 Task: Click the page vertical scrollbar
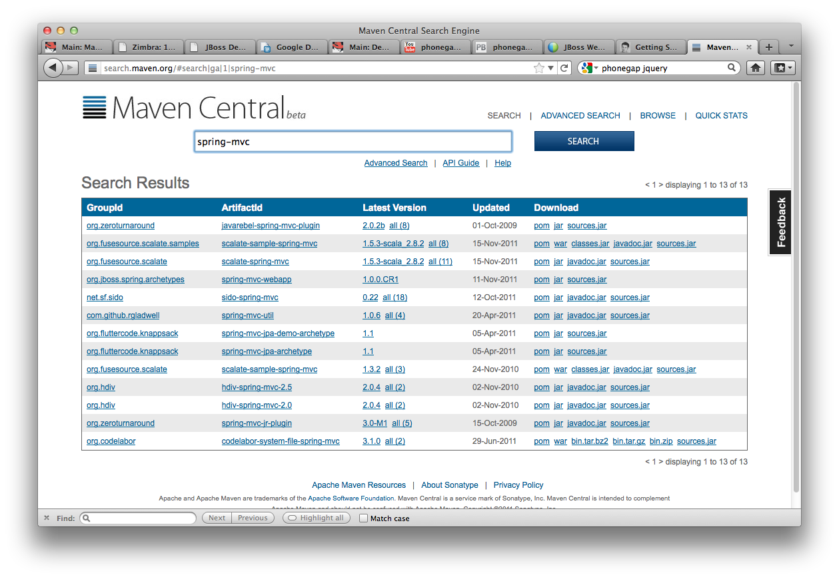point(796,286)
